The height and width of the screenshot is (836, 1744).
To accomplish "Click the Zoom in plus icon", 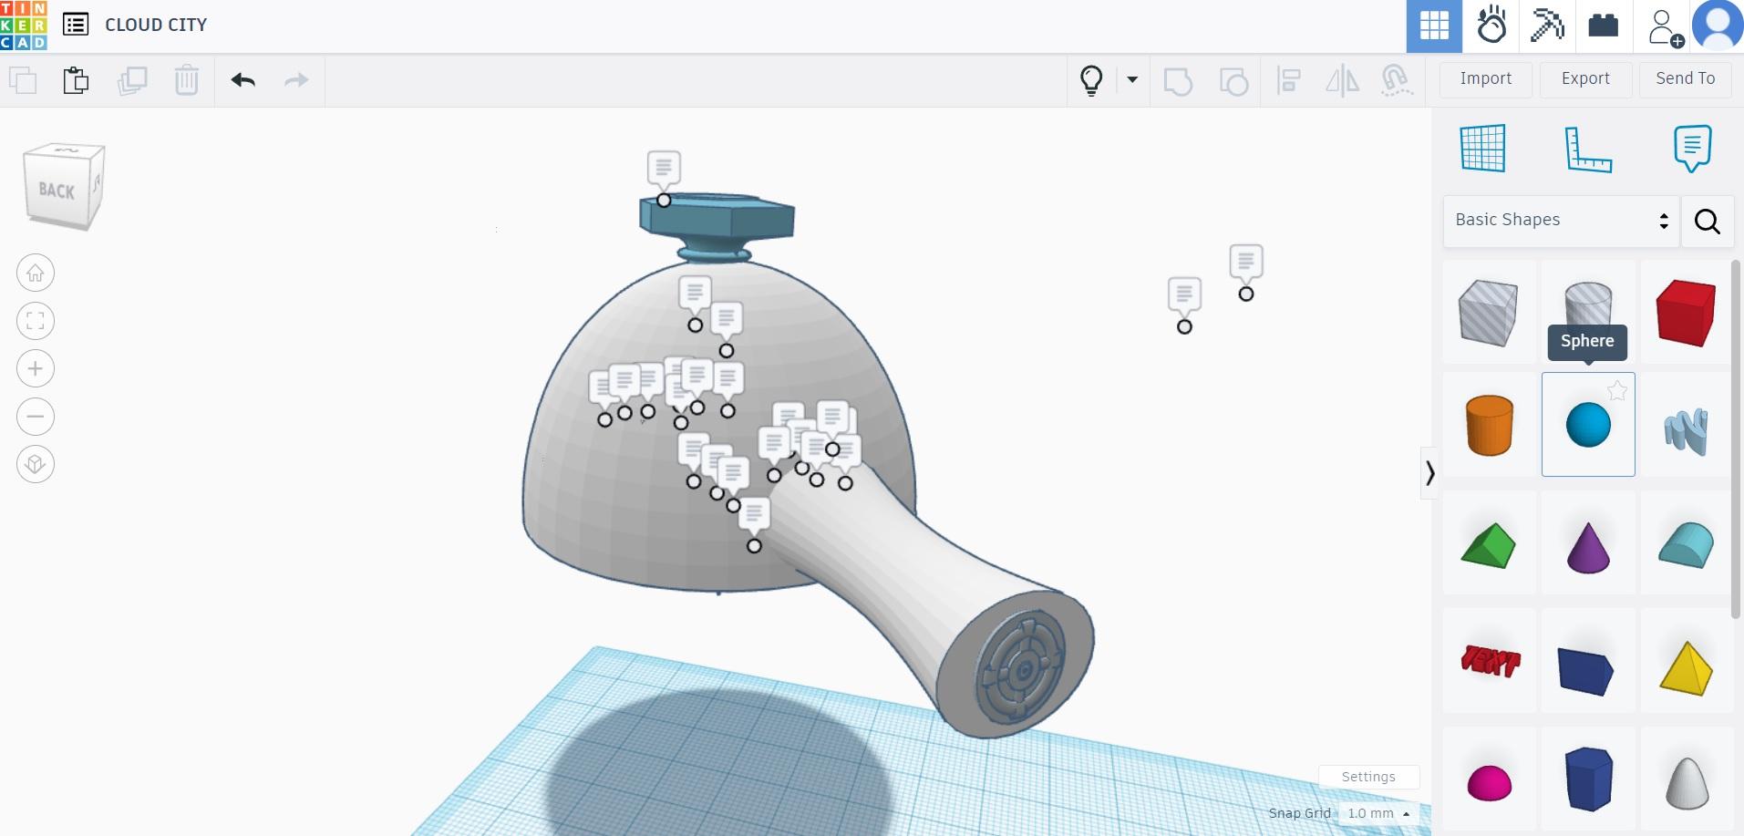I will click(36, 368).
